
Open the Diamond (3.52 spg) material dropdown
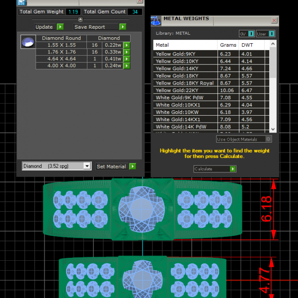coord(87,166)
